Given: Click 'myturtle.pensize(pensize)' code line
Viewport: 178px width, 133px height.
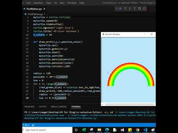Looking at the screenshot, I should (57, 59).
